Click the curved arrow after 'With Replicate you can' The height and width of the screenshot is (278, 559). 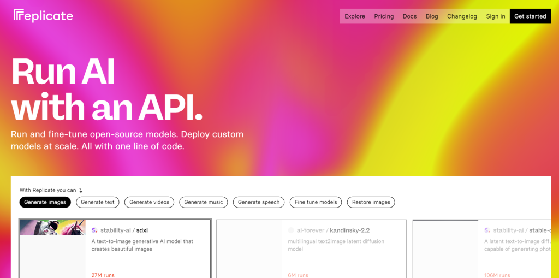81,191
